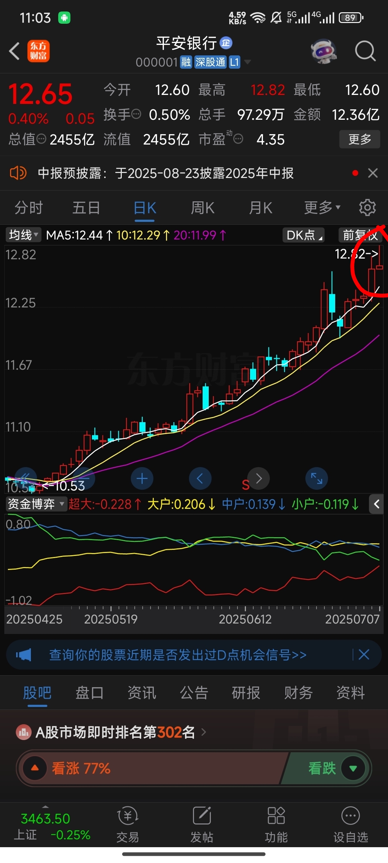
Task: Open the 资金博弈 indicator dropdown
Action: point(36,504)
